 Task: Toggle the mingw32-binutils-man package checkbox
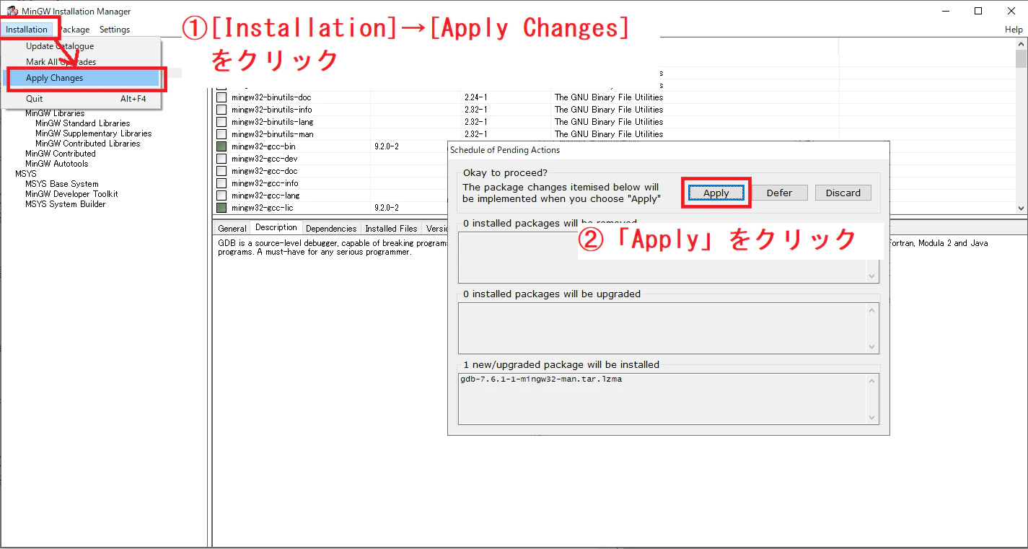pos(221,134)
